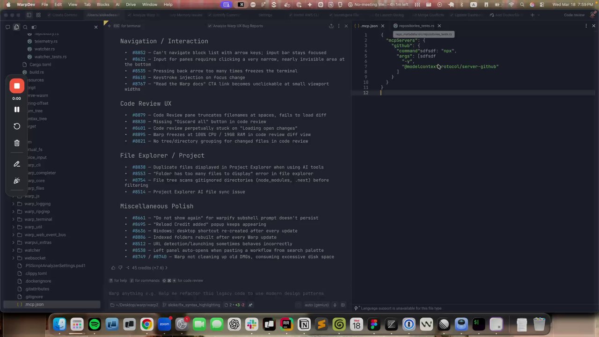The width and height of the screenshot is (599, 337).
Task: Open the auto (genius) model dropdown
Action: click(x=316, y=305)
